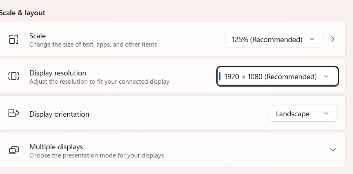Click the Display resolution icon
This screenshot has width=353, height=174.
[x=14, y=76]
